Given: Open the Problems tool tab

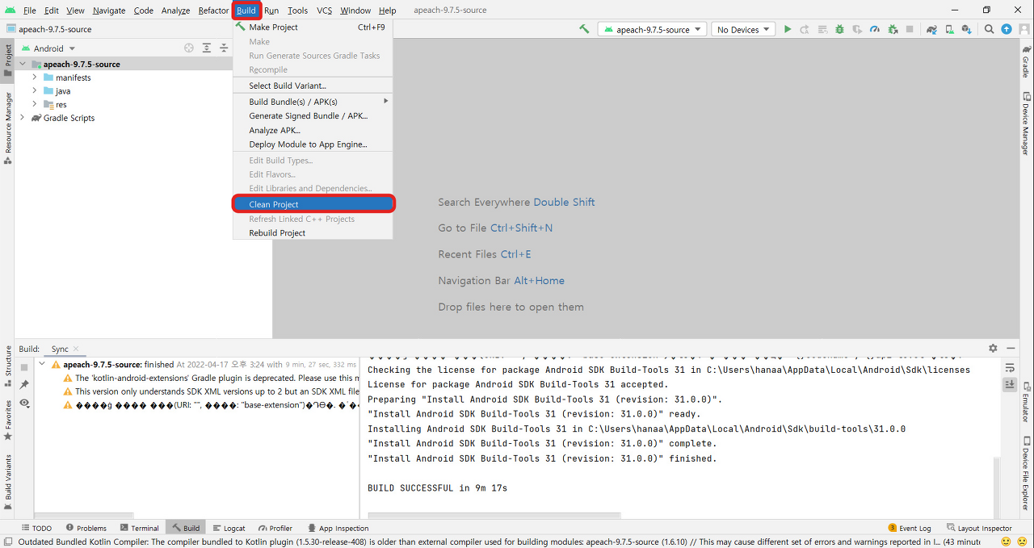Looking at the screenshot, I should click(86, 528).
